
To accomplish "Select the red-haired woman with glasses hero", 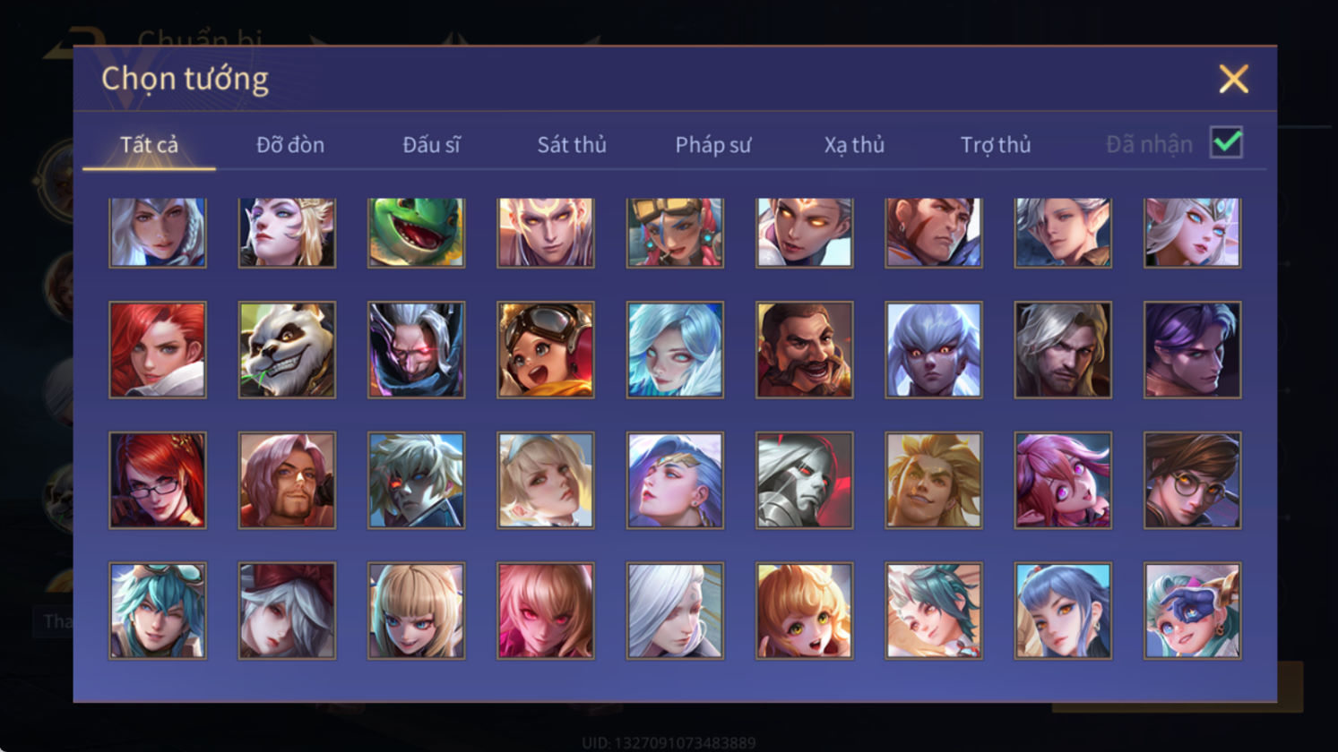I will [158, 481].
